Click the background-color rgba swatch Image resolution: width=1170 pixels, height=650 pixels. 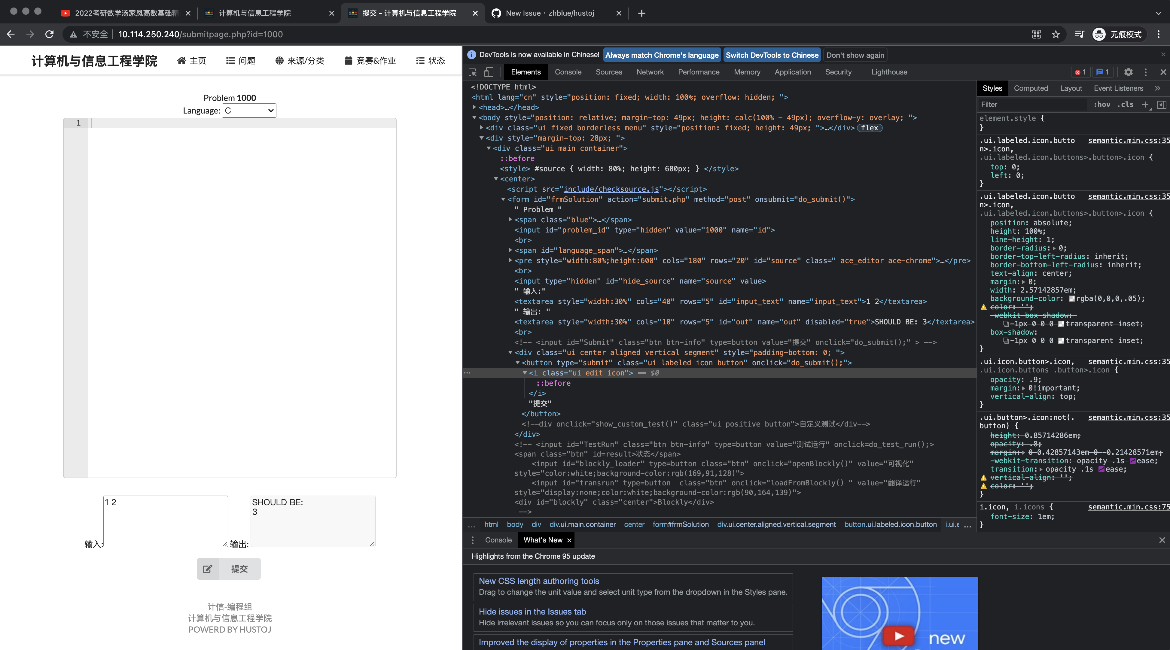[x=1072, y=299]
